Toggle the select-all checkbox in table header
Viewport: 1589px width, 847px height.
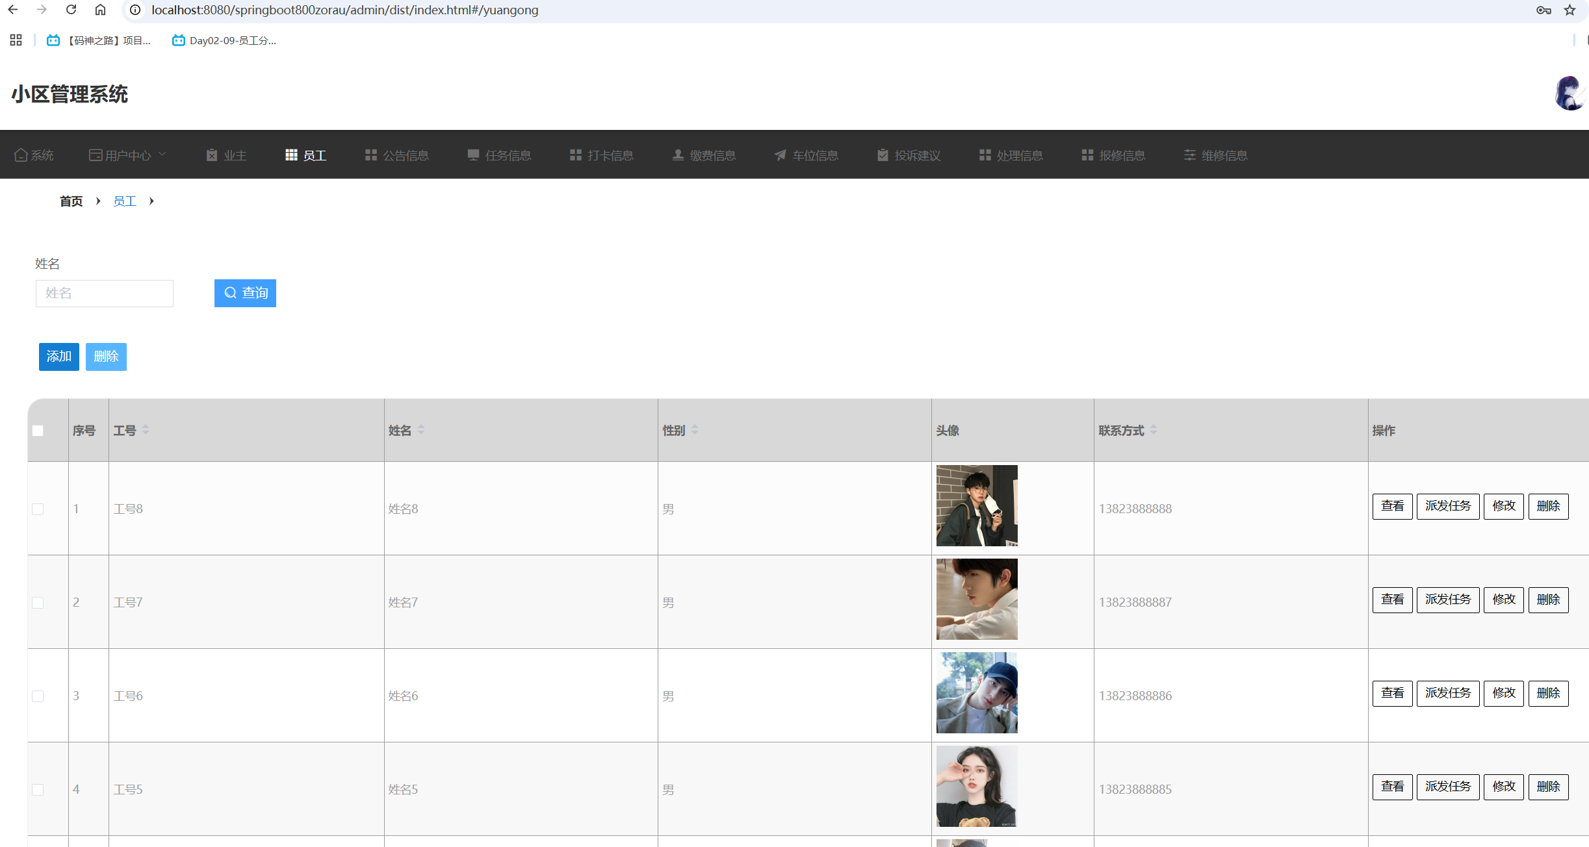pyautogui.click(x=38, y=431)
